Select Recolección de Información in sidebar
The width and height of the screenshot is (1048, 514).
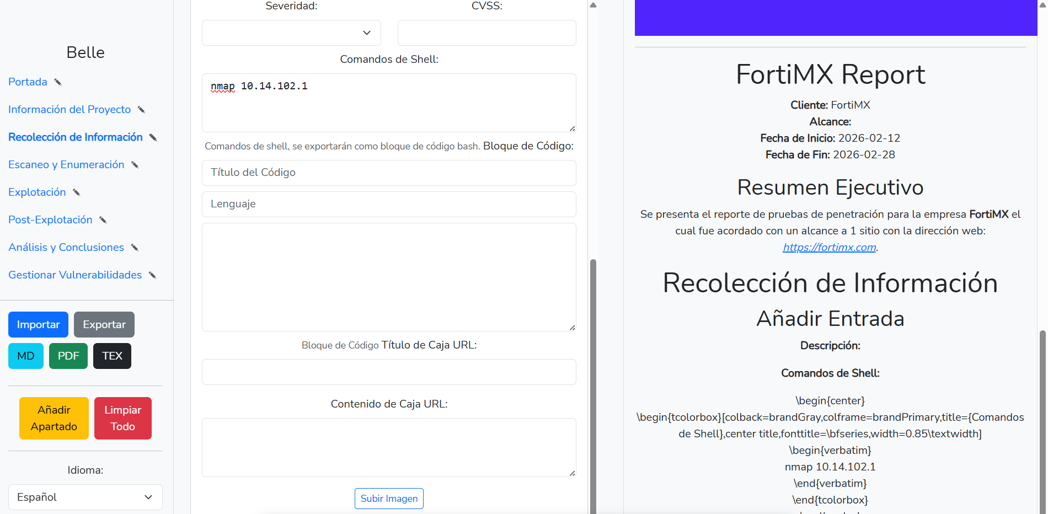(x=76, y=137)
